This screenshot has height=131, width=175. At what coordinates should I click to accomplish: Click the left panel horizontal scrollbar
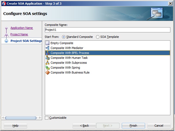coord(17,118)
